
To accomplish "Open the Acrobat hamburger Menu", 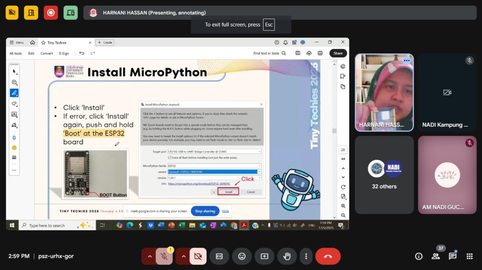I will tap(16, 43).
